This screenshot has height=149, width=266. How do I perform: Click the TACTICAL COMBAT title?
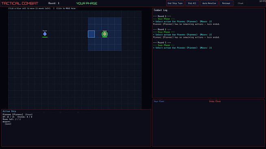pyautogui.click(x=20, y=3)
